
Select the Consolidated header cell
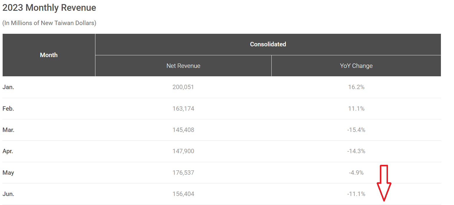[x=268, y=44]
